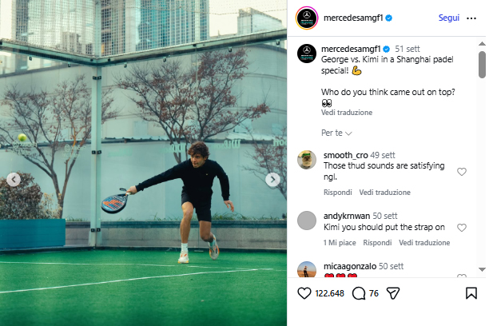Click 'Vedi traduzione' under the post caption

pyautogui.click(x=347, y=113)
